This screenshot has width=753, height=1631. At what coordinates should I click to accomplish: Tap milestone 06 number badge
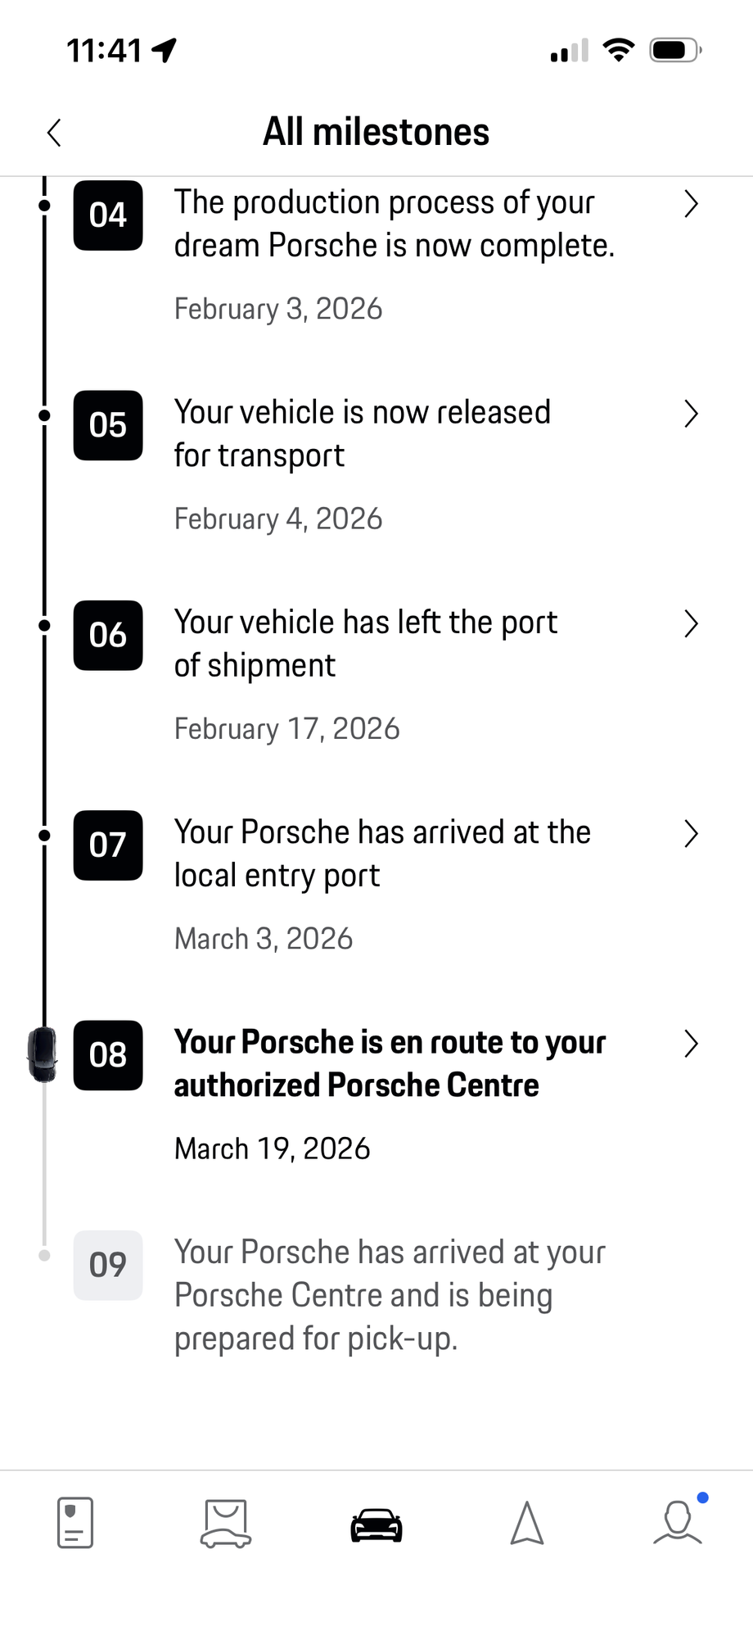pyautogui.click(x=108, y=636)
